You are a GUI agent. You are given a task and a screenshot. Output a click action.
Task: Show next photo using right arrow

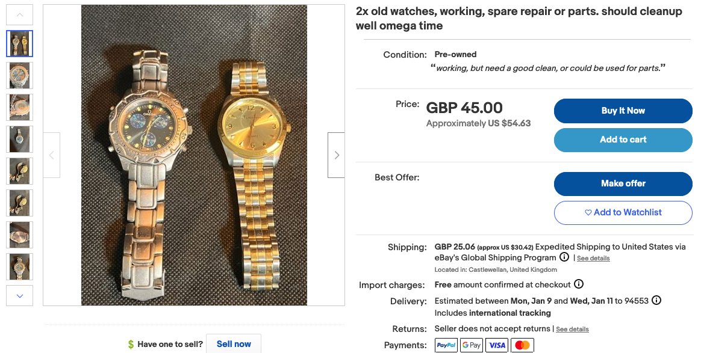[x=336, y=155]
